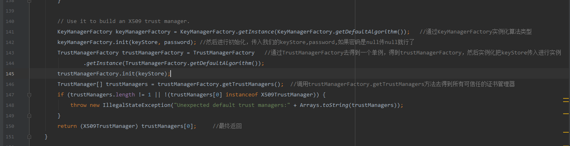Click the fold marker beside line 138
The width and height of the screenshot is (570, 146).
pyautogui.click(x=30, y=1)
